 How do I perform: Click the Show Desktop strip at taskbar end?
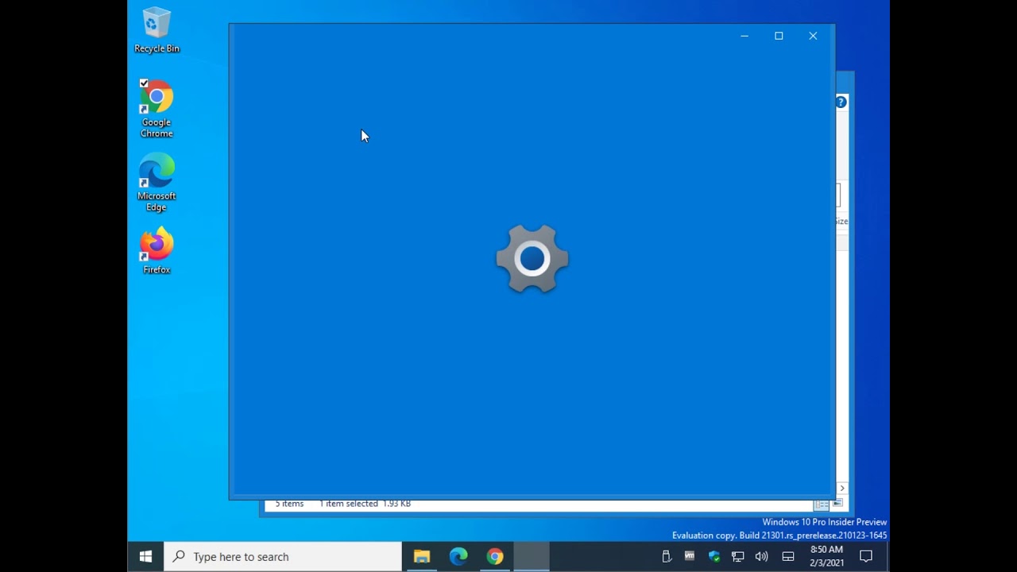click(887, 557)
